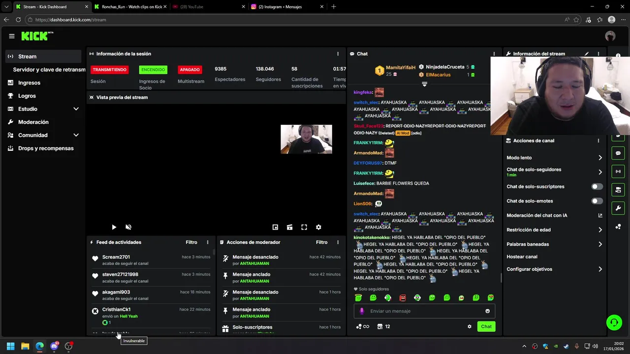Unmute the stream preview audio

[128, 227]
